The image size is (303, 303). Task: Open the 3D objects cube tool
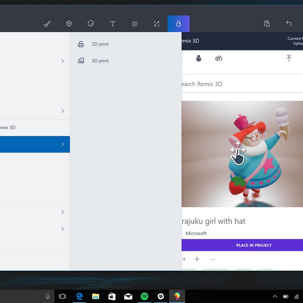tap(69, 24)
